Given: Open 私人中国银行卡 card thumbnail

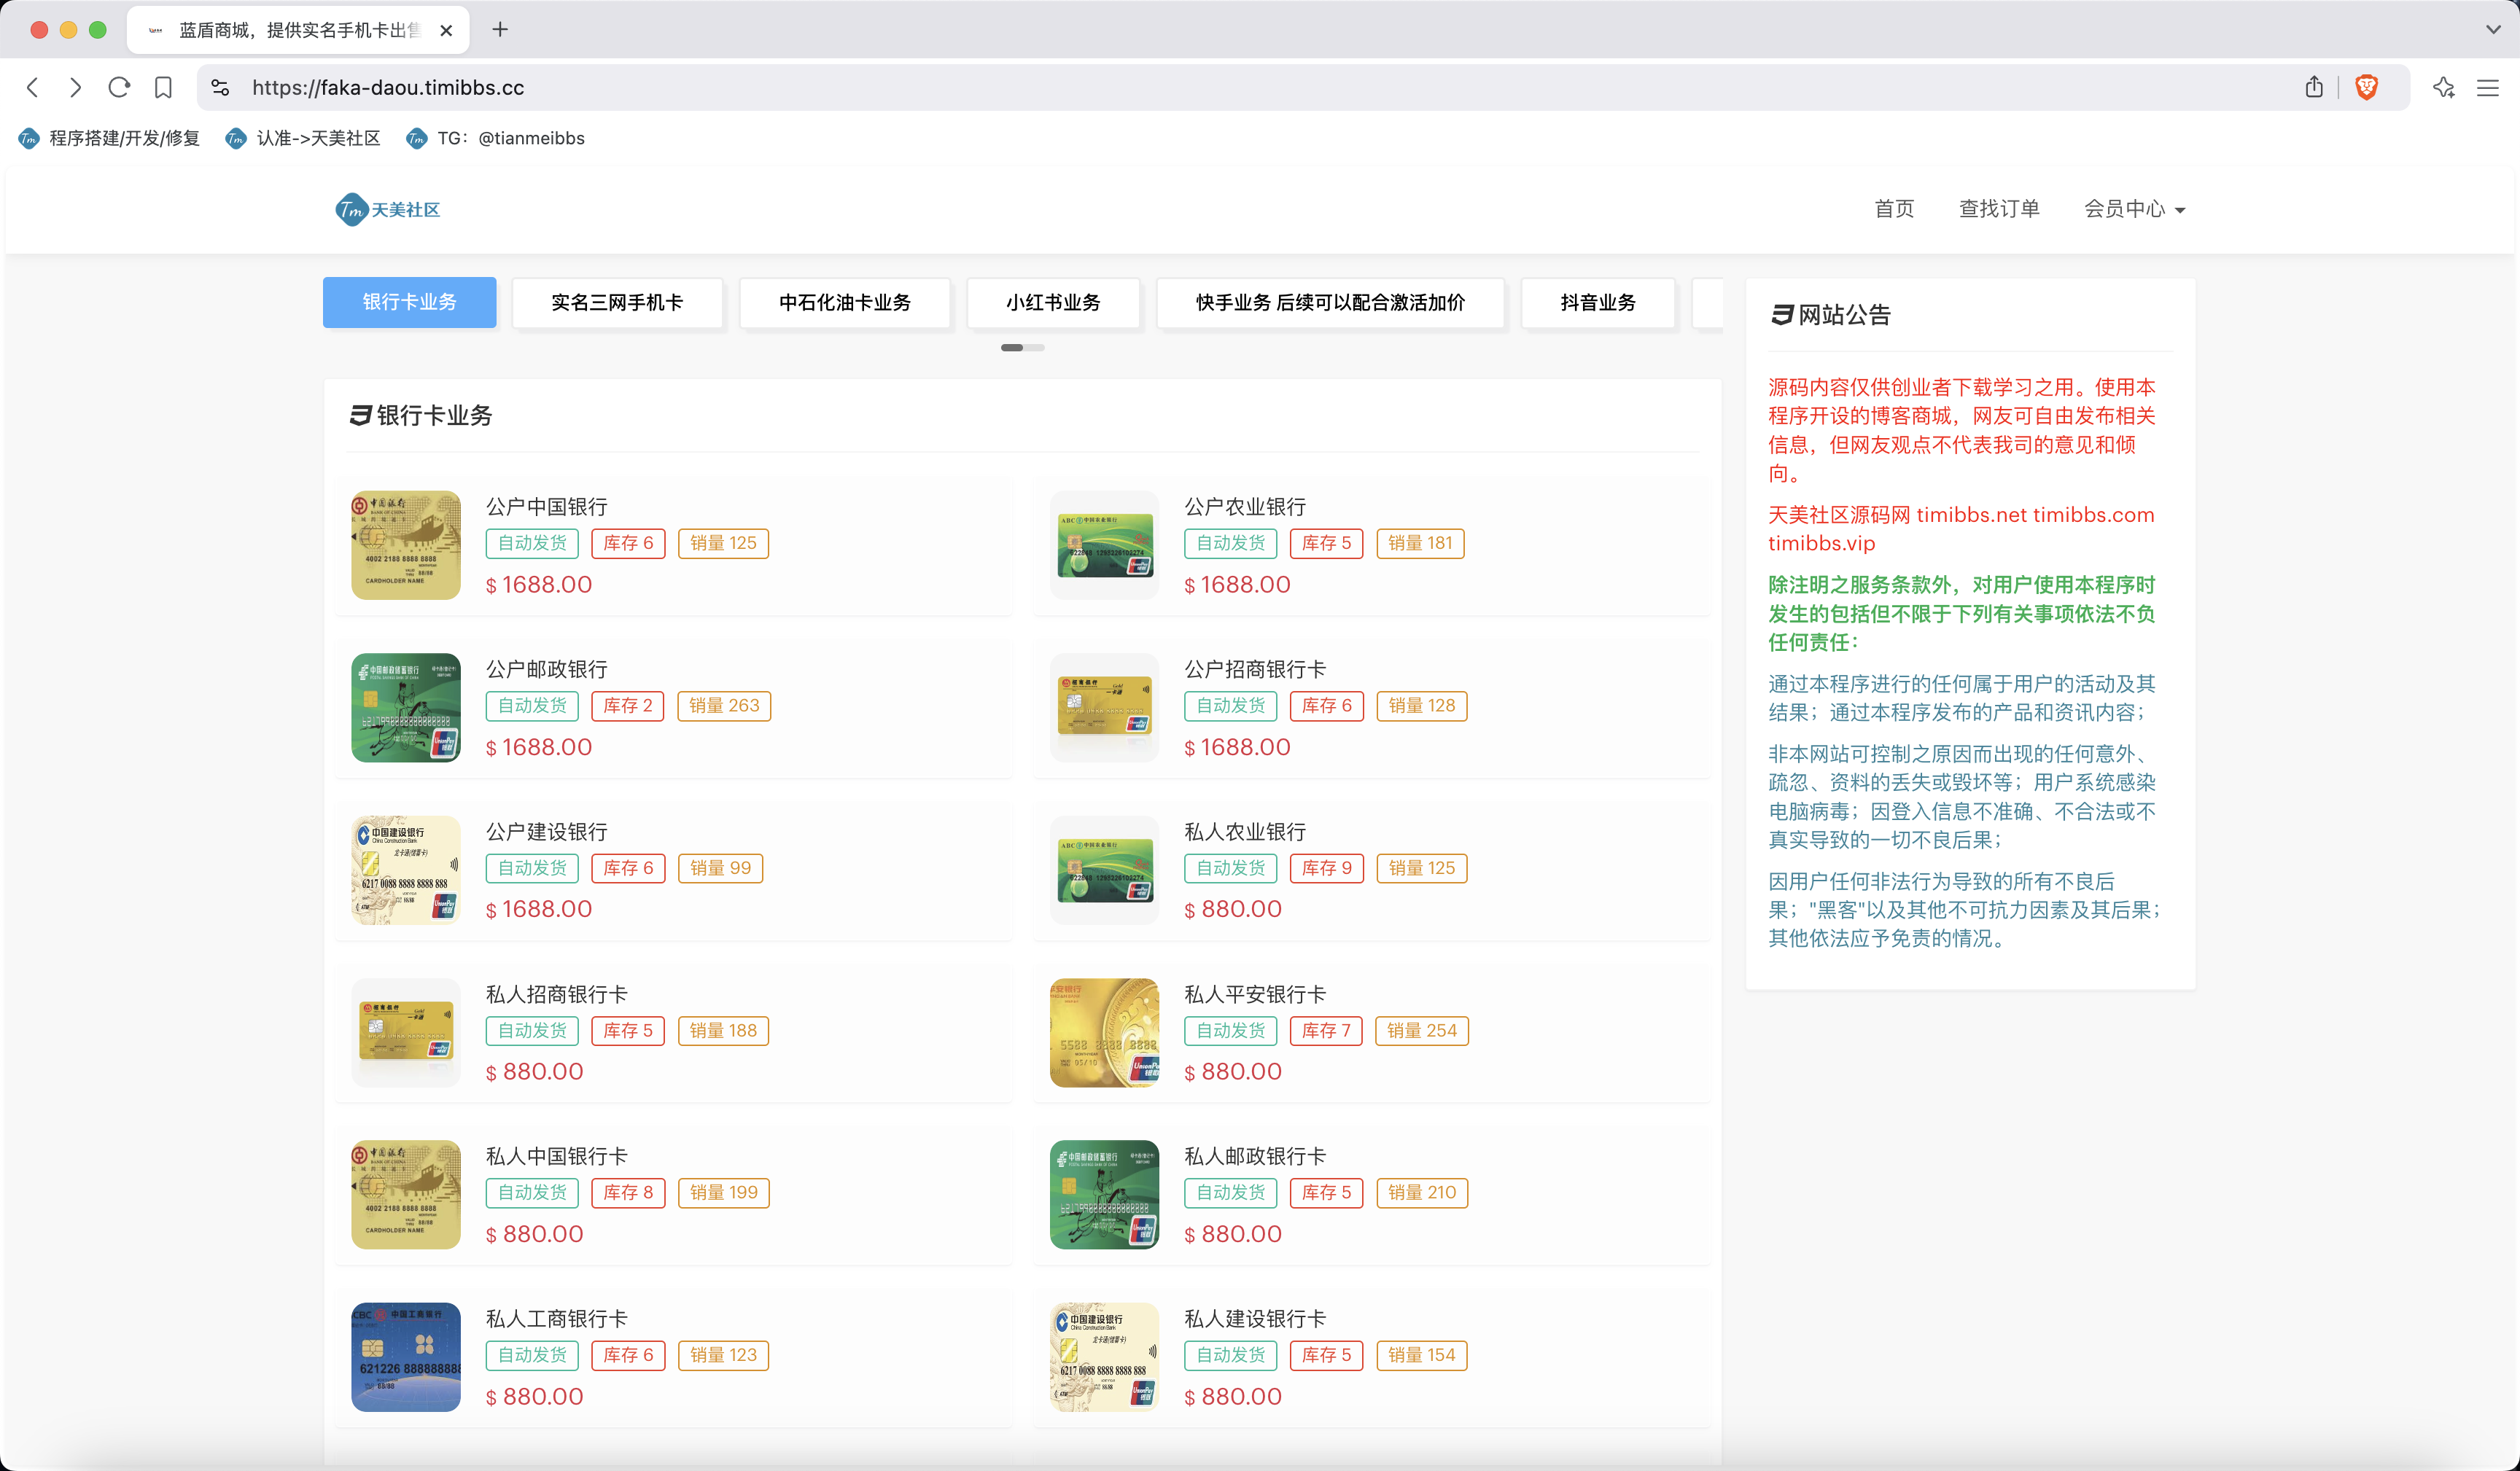Looking at the screenshot, I should click(x=405, y=1194).
